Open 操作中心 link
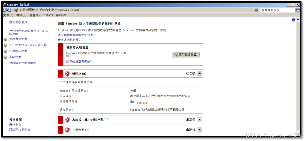Viewport: 305px width, 141px height. [x=15, y=125]
